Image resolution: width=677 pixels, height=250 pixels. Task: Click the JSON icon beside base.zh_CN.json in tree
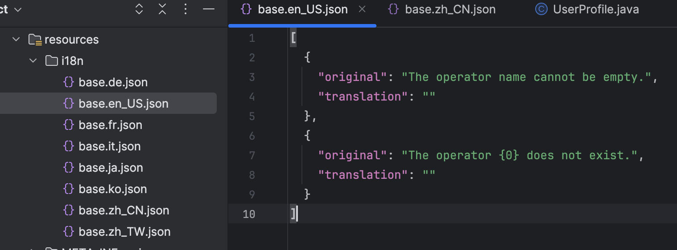coord(69,210)
